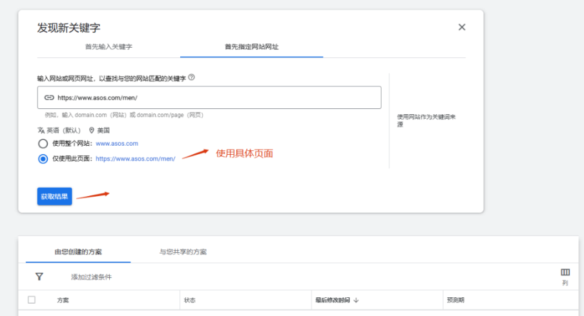Screen dimensions: 584x316
Task: Tick the select-all checkbox in table header
Action: pos(32,300)
